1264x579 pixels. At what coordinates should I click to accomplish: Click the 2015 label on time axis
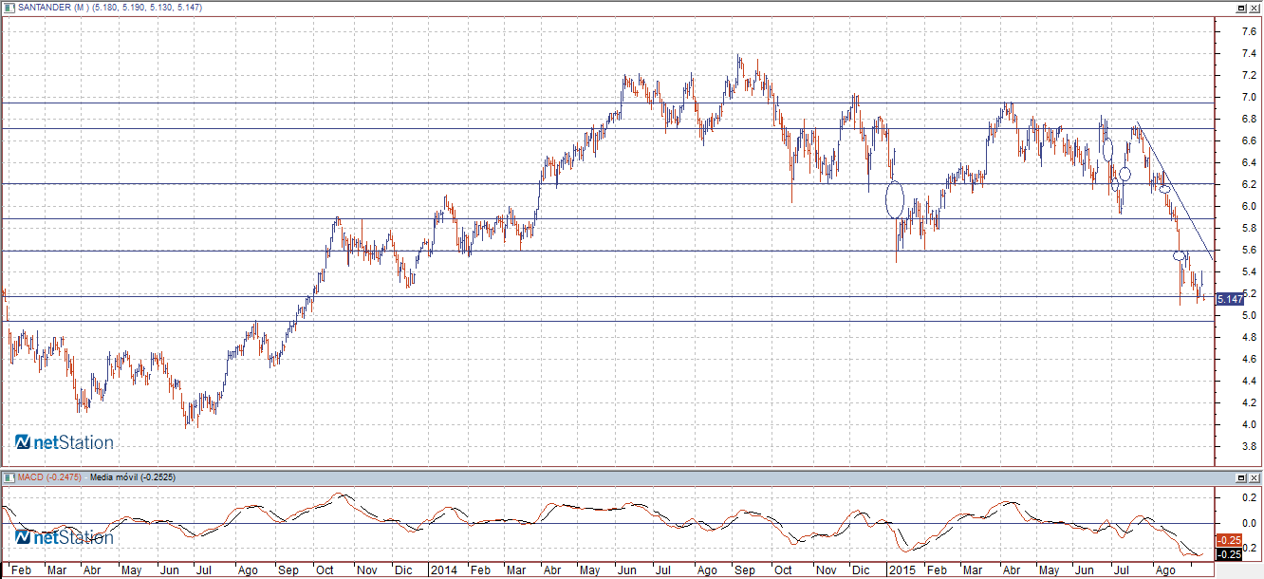[x=901, y=570]
